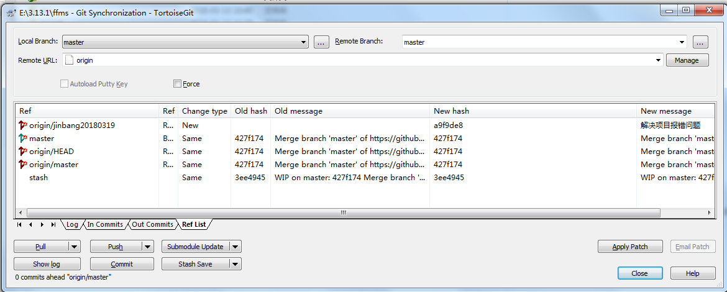The width and height of the screenshot is (727, 292).
Task: Sort by the Old message column header
Action: click(x=350, y=111)
